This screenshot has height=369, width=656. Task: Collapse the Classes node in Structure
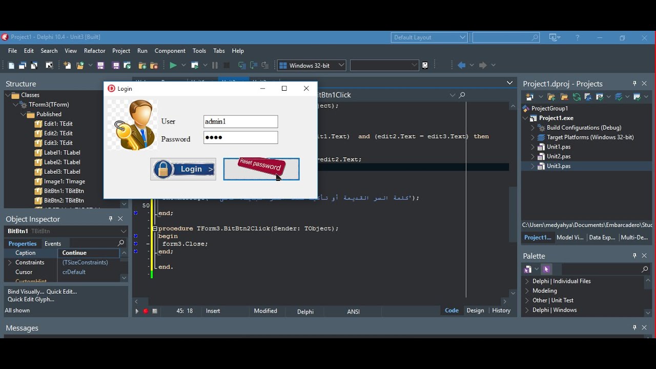[8, 96]
